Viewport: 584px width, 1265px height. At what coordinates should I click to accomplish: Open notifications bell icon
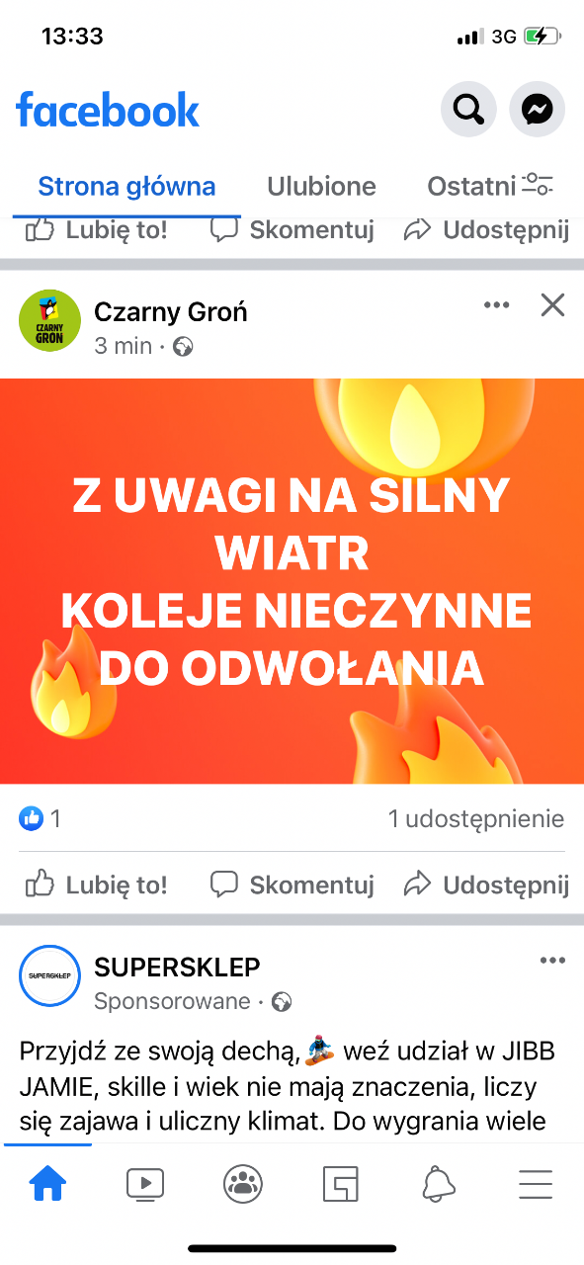[438, 1183]
